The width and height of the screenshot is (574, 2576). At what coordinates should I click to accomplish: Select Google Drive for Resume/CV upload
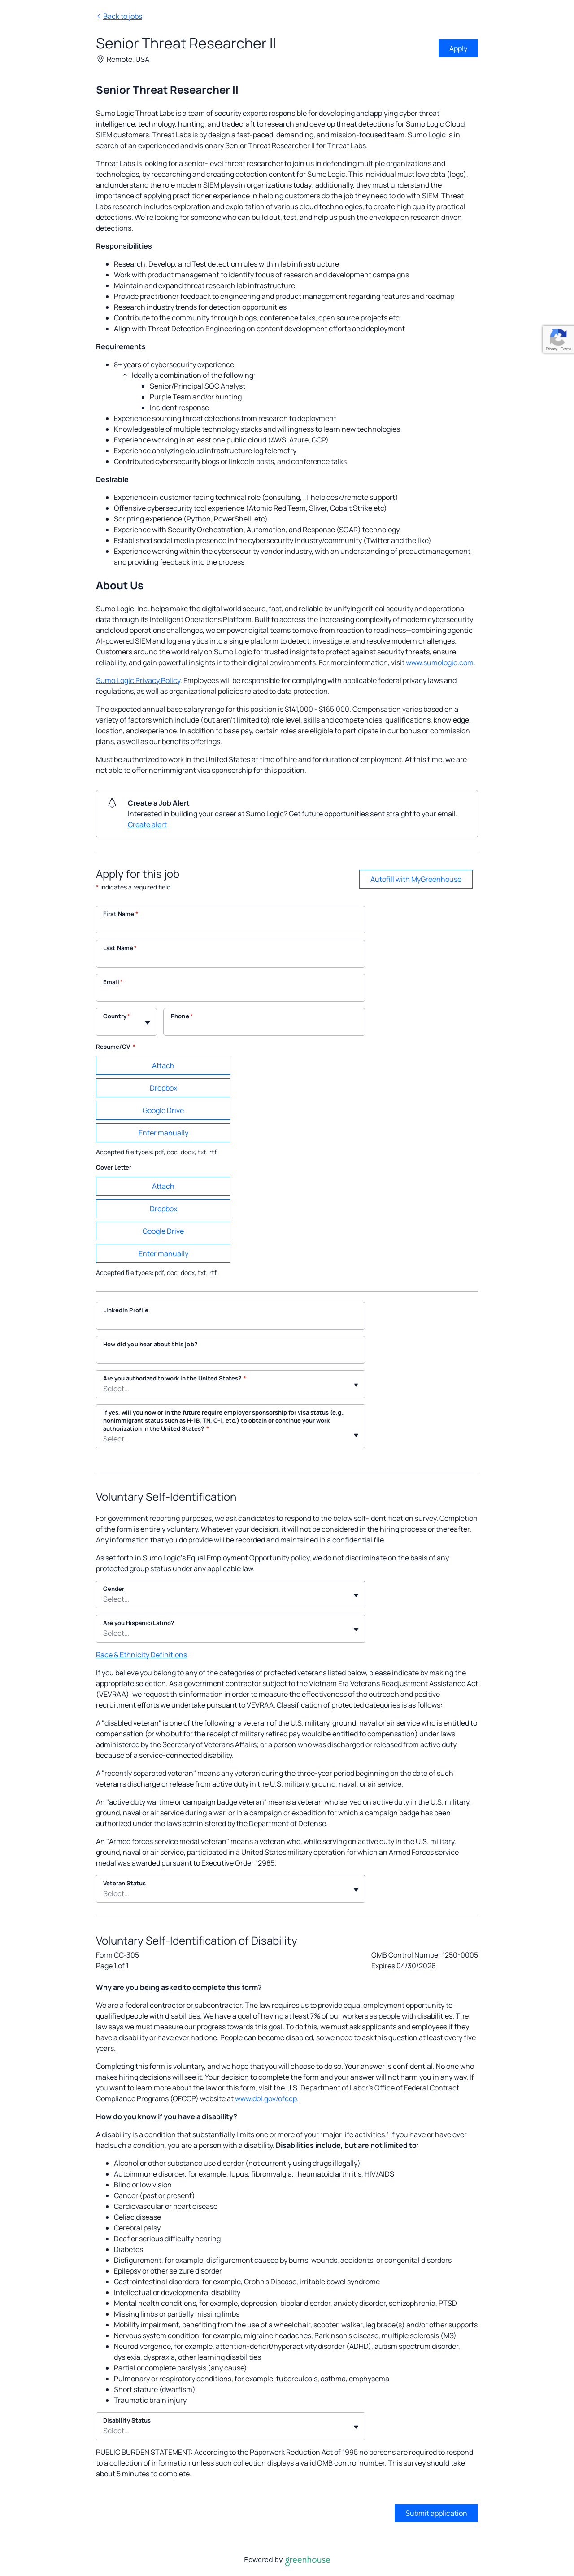tap(163, 1111)
